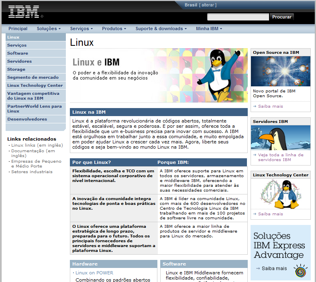This screenshot has width=316, height=282.
Task: Open Serviços in the left sidebar
Action: coord(36,45)
